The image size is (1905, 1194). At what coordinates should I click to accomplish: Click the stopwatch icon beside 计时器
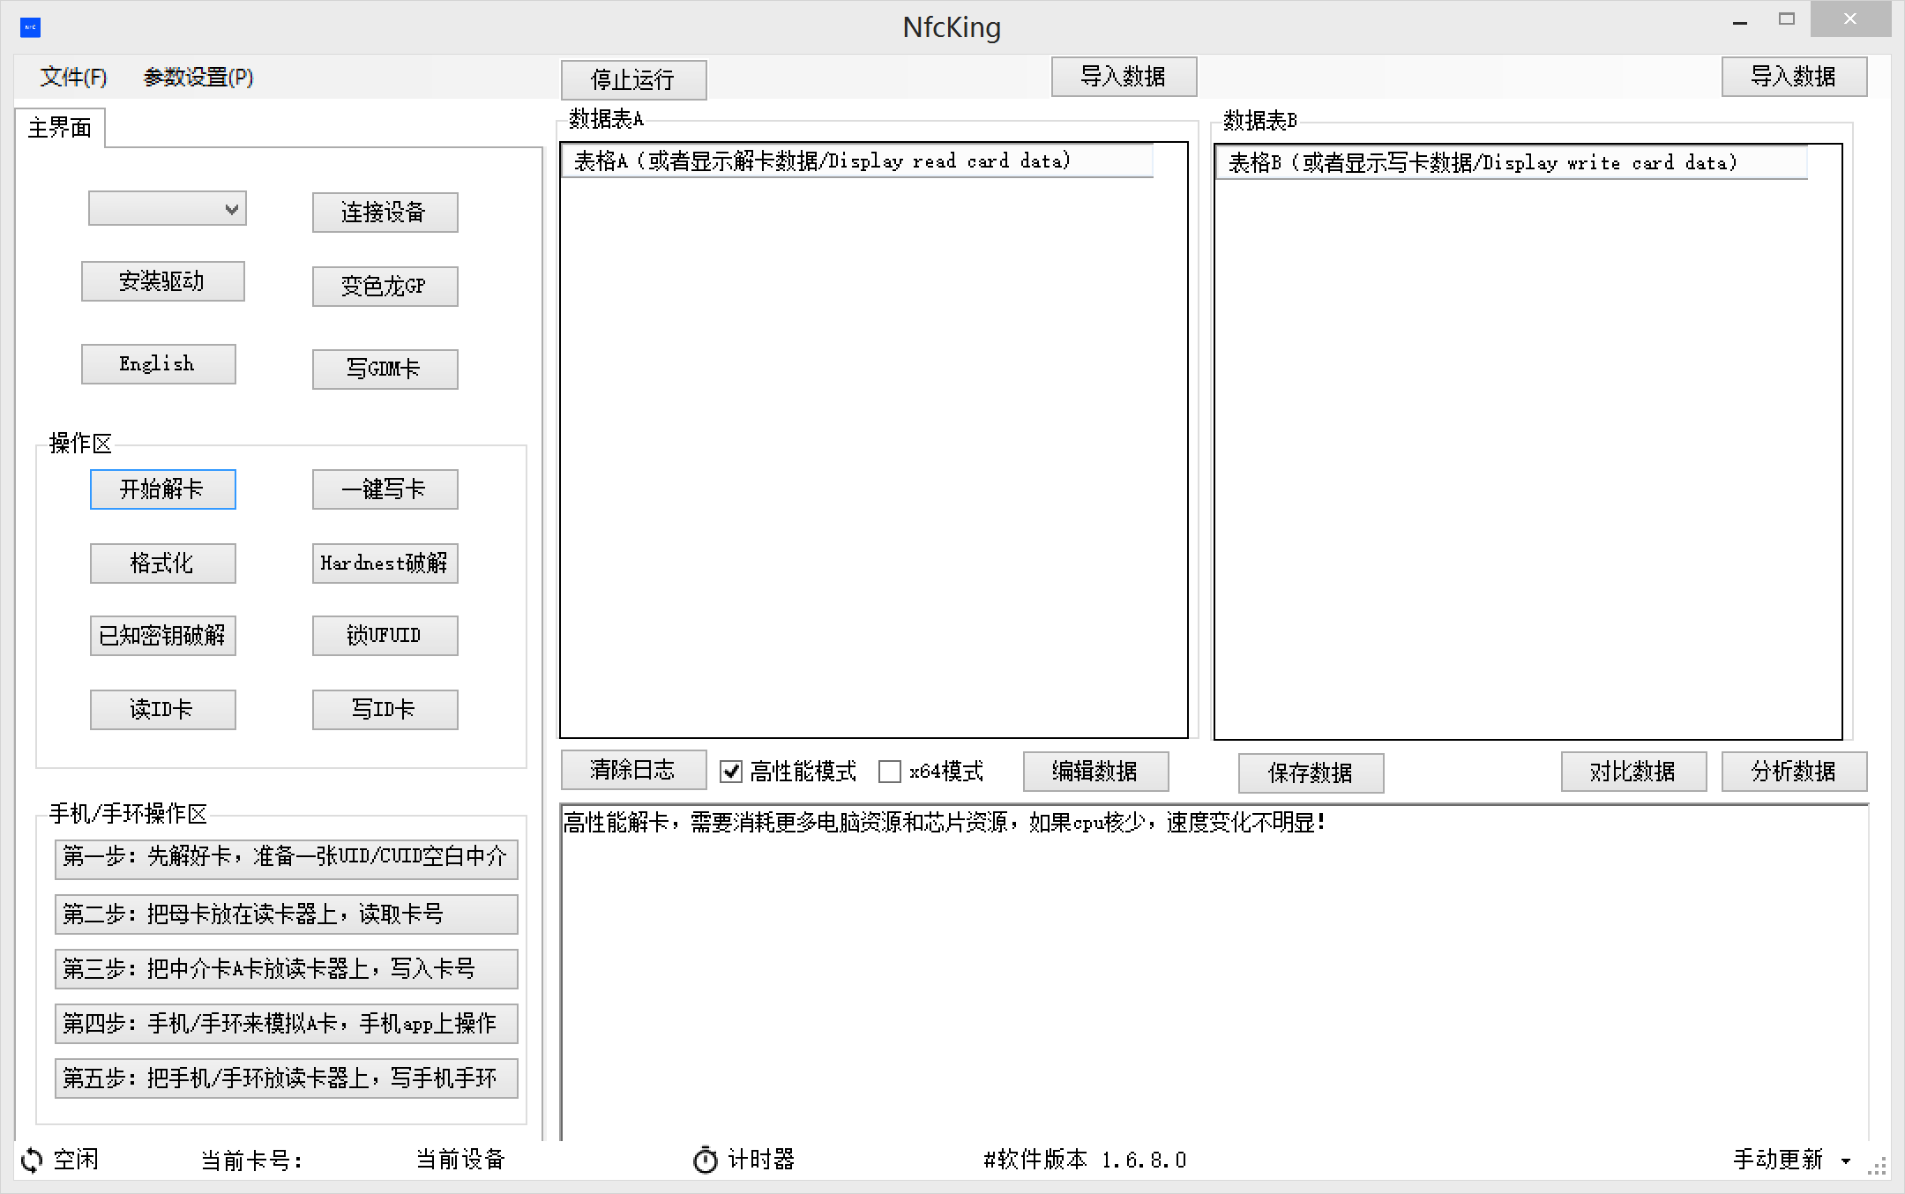705,1160
